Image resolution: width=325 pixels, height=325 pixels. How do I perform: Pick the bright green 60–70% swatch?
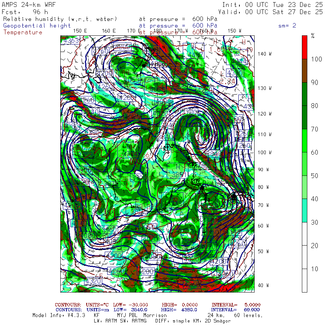click(x=304, y=140)
